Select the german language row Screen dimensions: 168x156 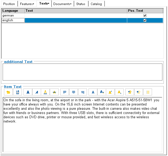(x=82, y=16)
